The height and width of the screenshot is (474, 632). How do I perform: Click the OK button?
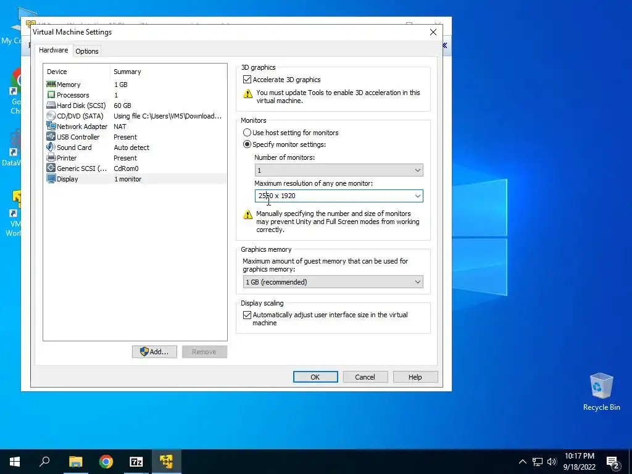tap(315, 377)
